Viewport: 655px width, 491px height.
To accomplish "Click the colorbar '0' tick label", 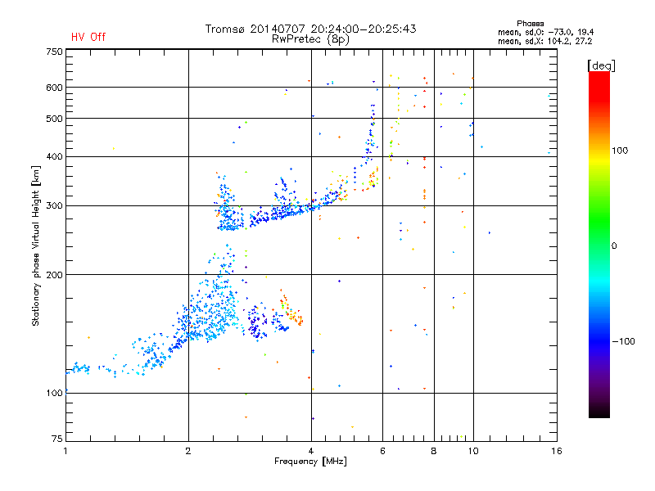I will coord(614,246).
